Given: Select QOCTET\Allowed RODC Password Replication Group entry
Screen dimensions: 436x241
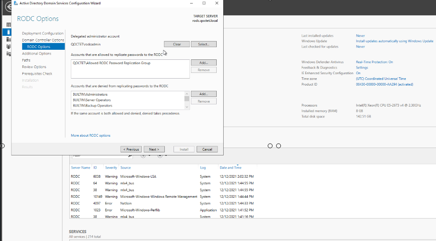Looking at the screenshot, I should pyautogui.click(x=112, y=63).
